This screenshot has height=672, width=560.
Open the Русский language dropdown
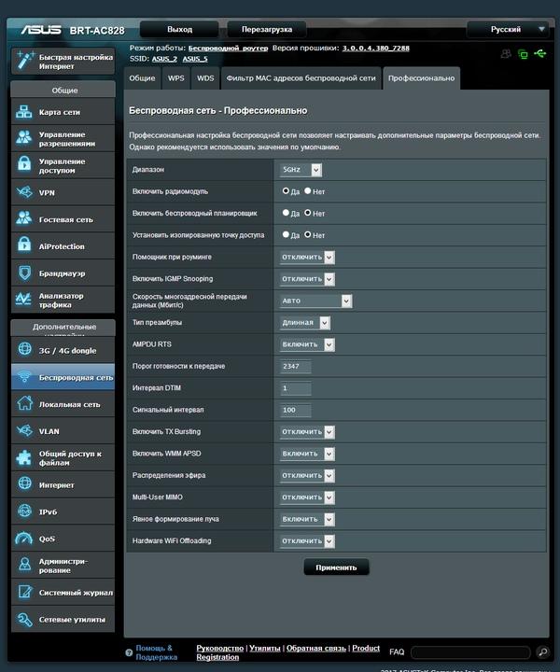tap(508, 30)
